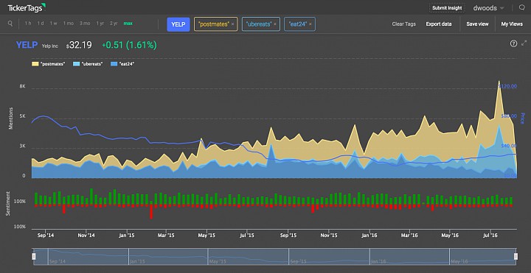The image size is (531, 273).
Task: Click the Submit Insight button
Action: [447, 8]
